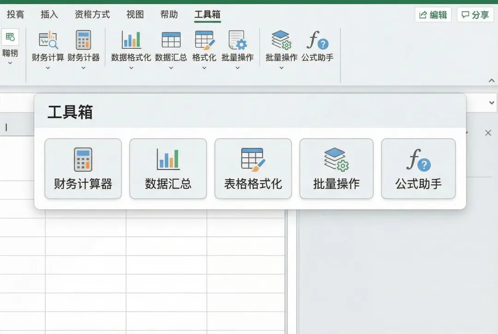Screen dimensions: 498x334
Task: Click the 分享 button
Action: coord(475,15)
